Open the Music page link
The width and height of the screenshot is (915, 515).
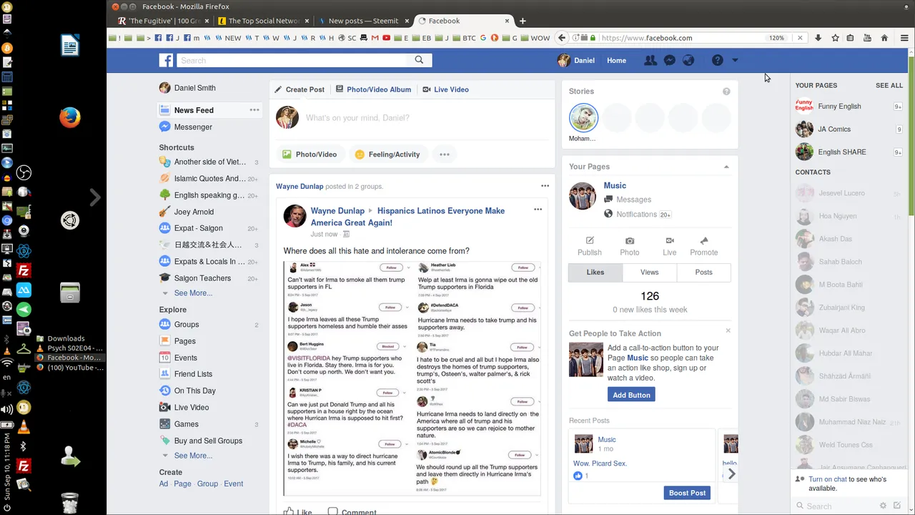click(615, 186)
